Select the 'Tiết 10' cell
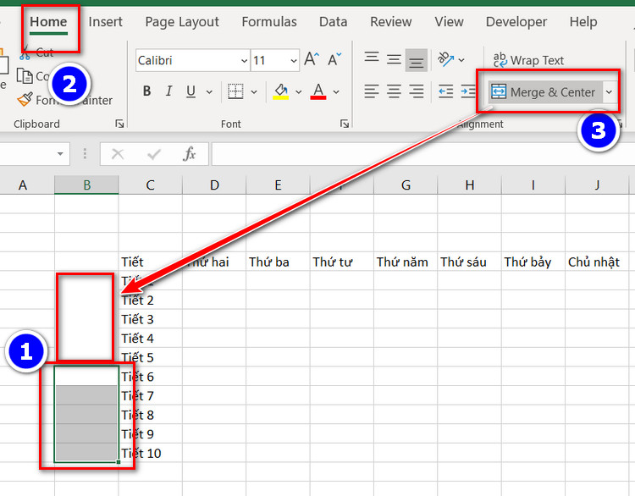Viewport: 635px width, 496px height. [x=150, y=453]
